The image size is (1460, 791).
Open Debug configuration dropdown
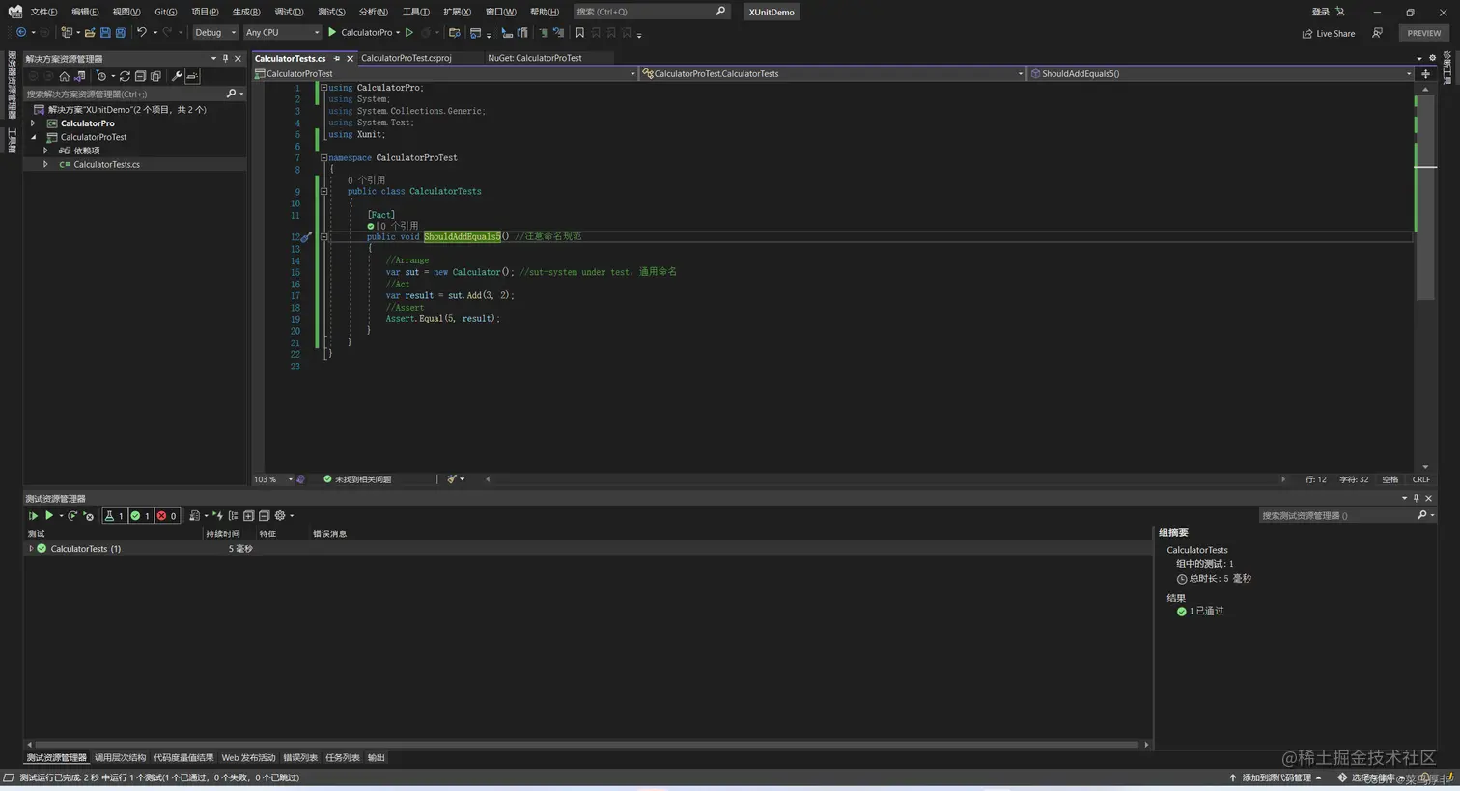pos(215,32)
